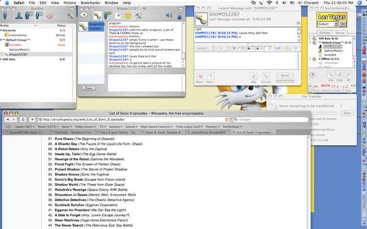Open the File menu
This screenshot has width=367, height=229.
pyautogui.click(x=32, y=3)
